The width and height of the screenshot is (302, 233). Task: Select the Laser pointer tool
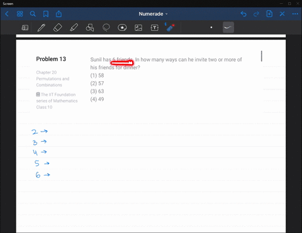coord(170,27)
